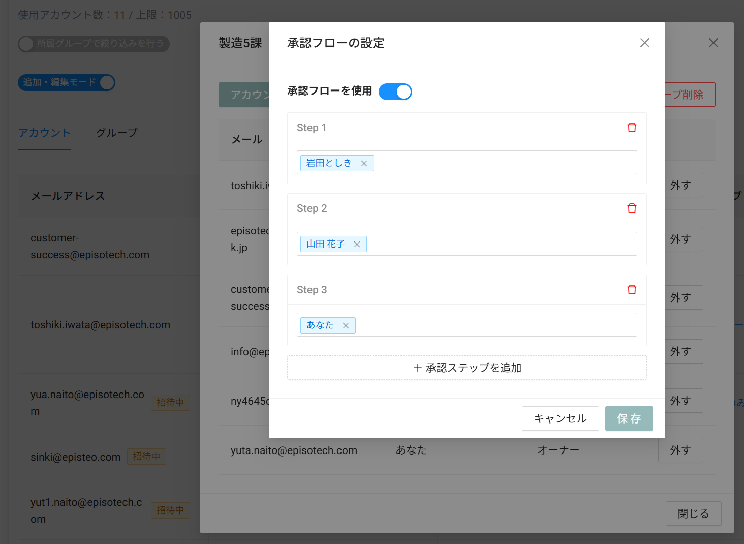Delete Step 3 using trash icon
Image resolution: width=744 pixels, height=544 pixels.
pyautogui.click(x=632, y=290)
